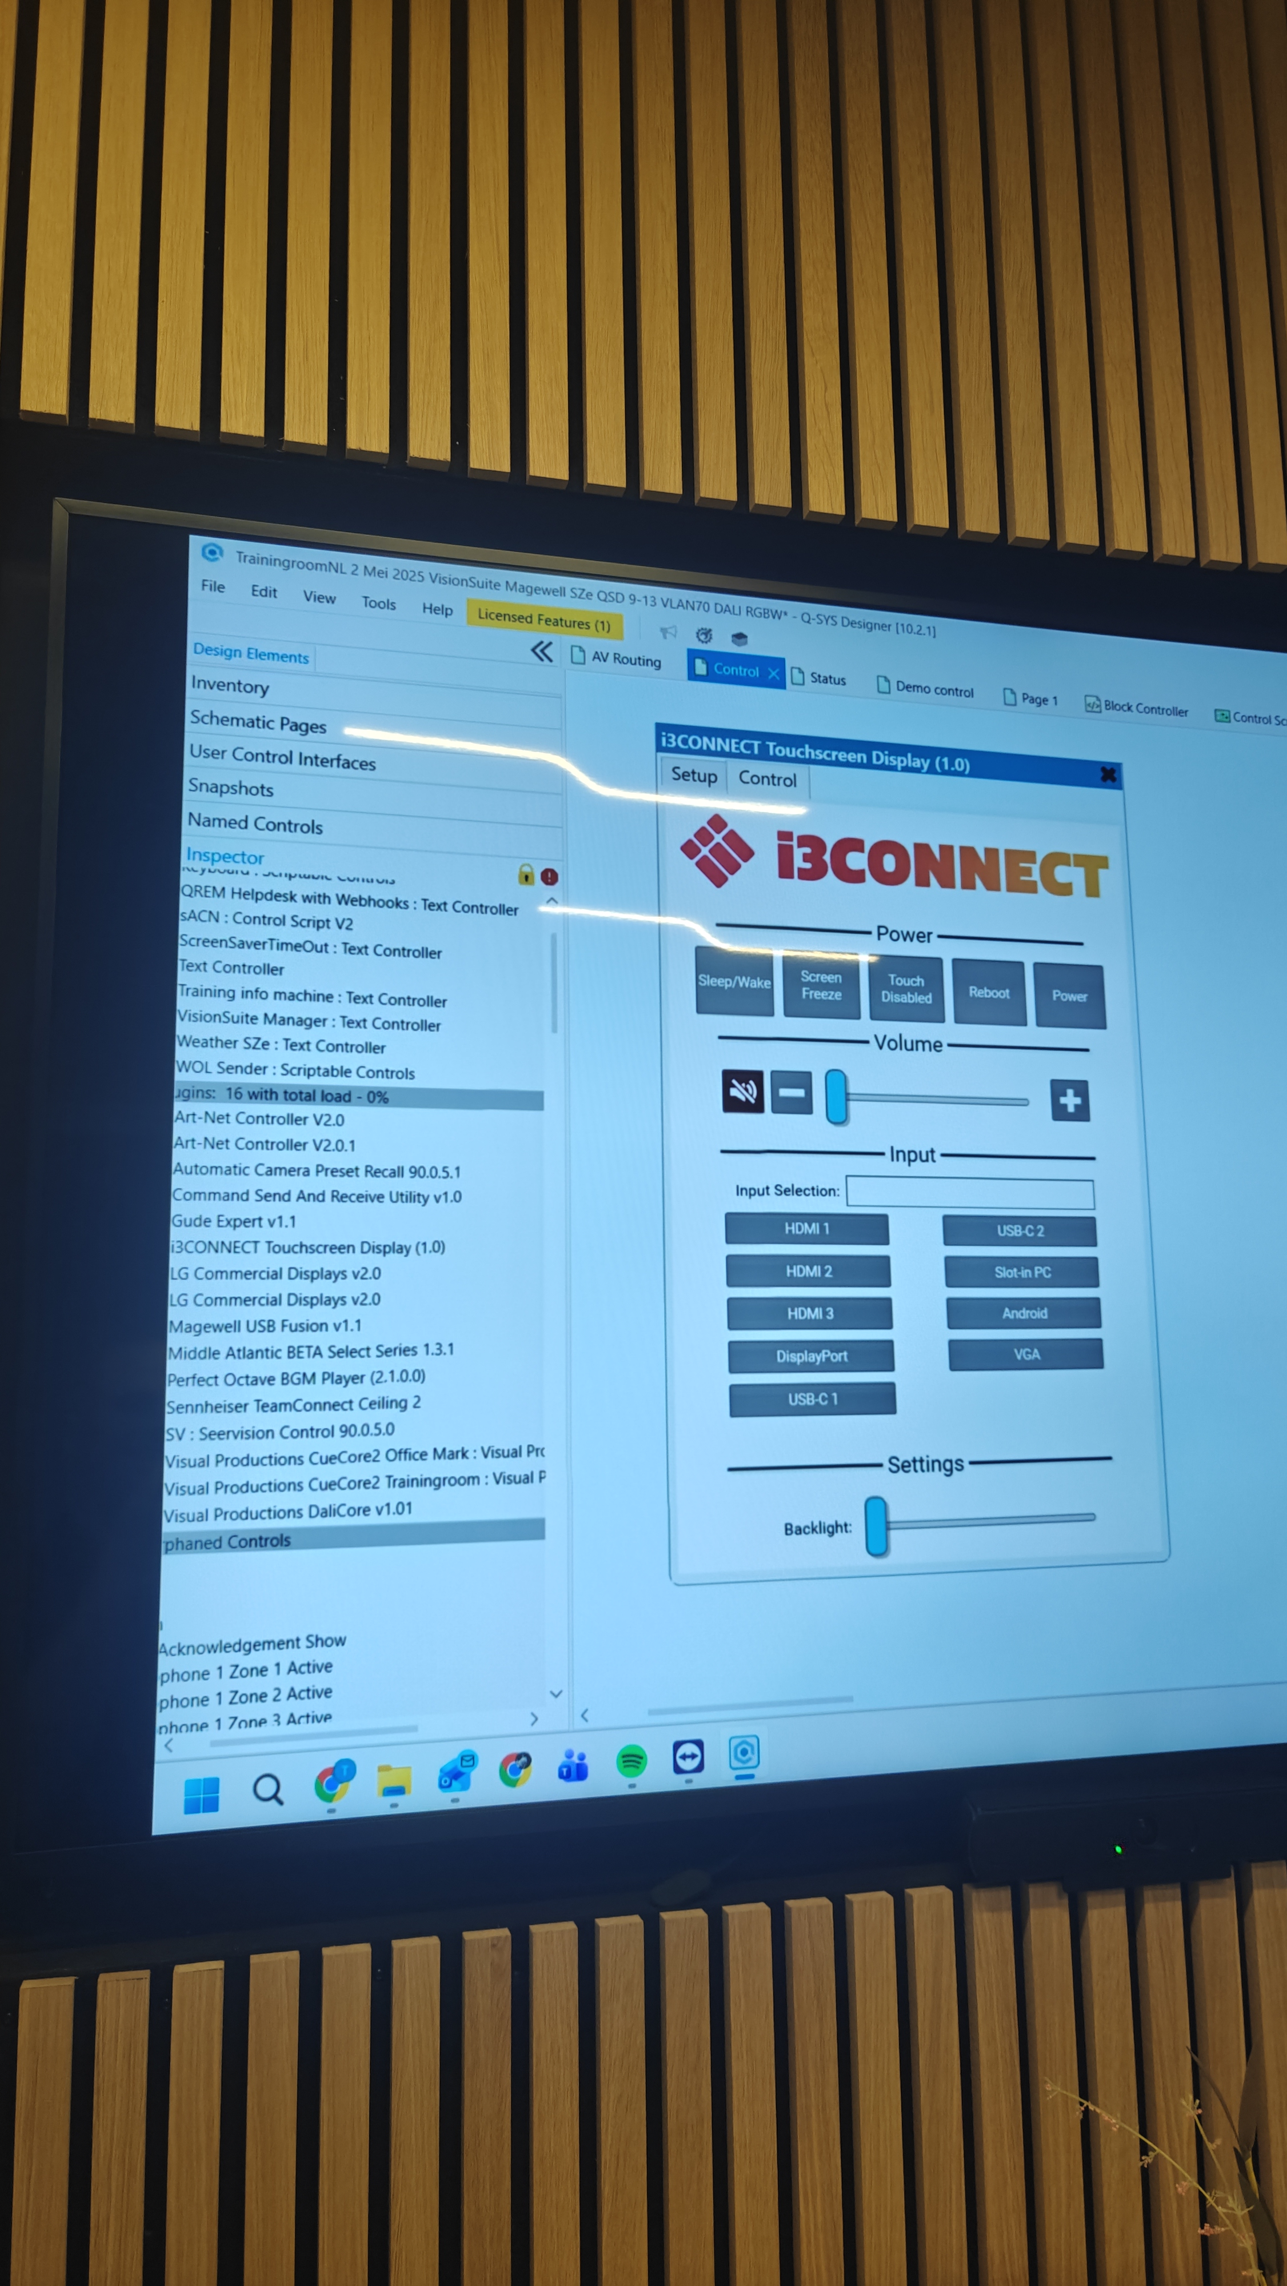Click the Q-SYS logo in the title bar
Screen dimensions: 1287x2286
pos(211,553)
